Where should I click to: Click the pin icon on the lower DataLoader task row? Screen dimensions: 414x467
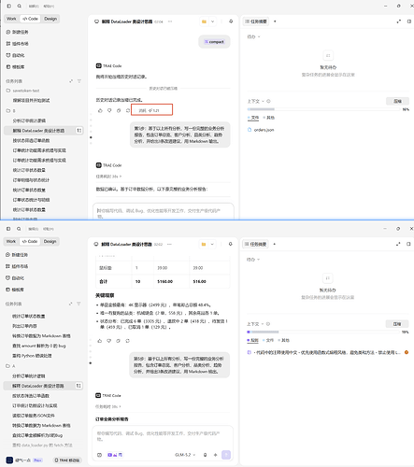79,386
